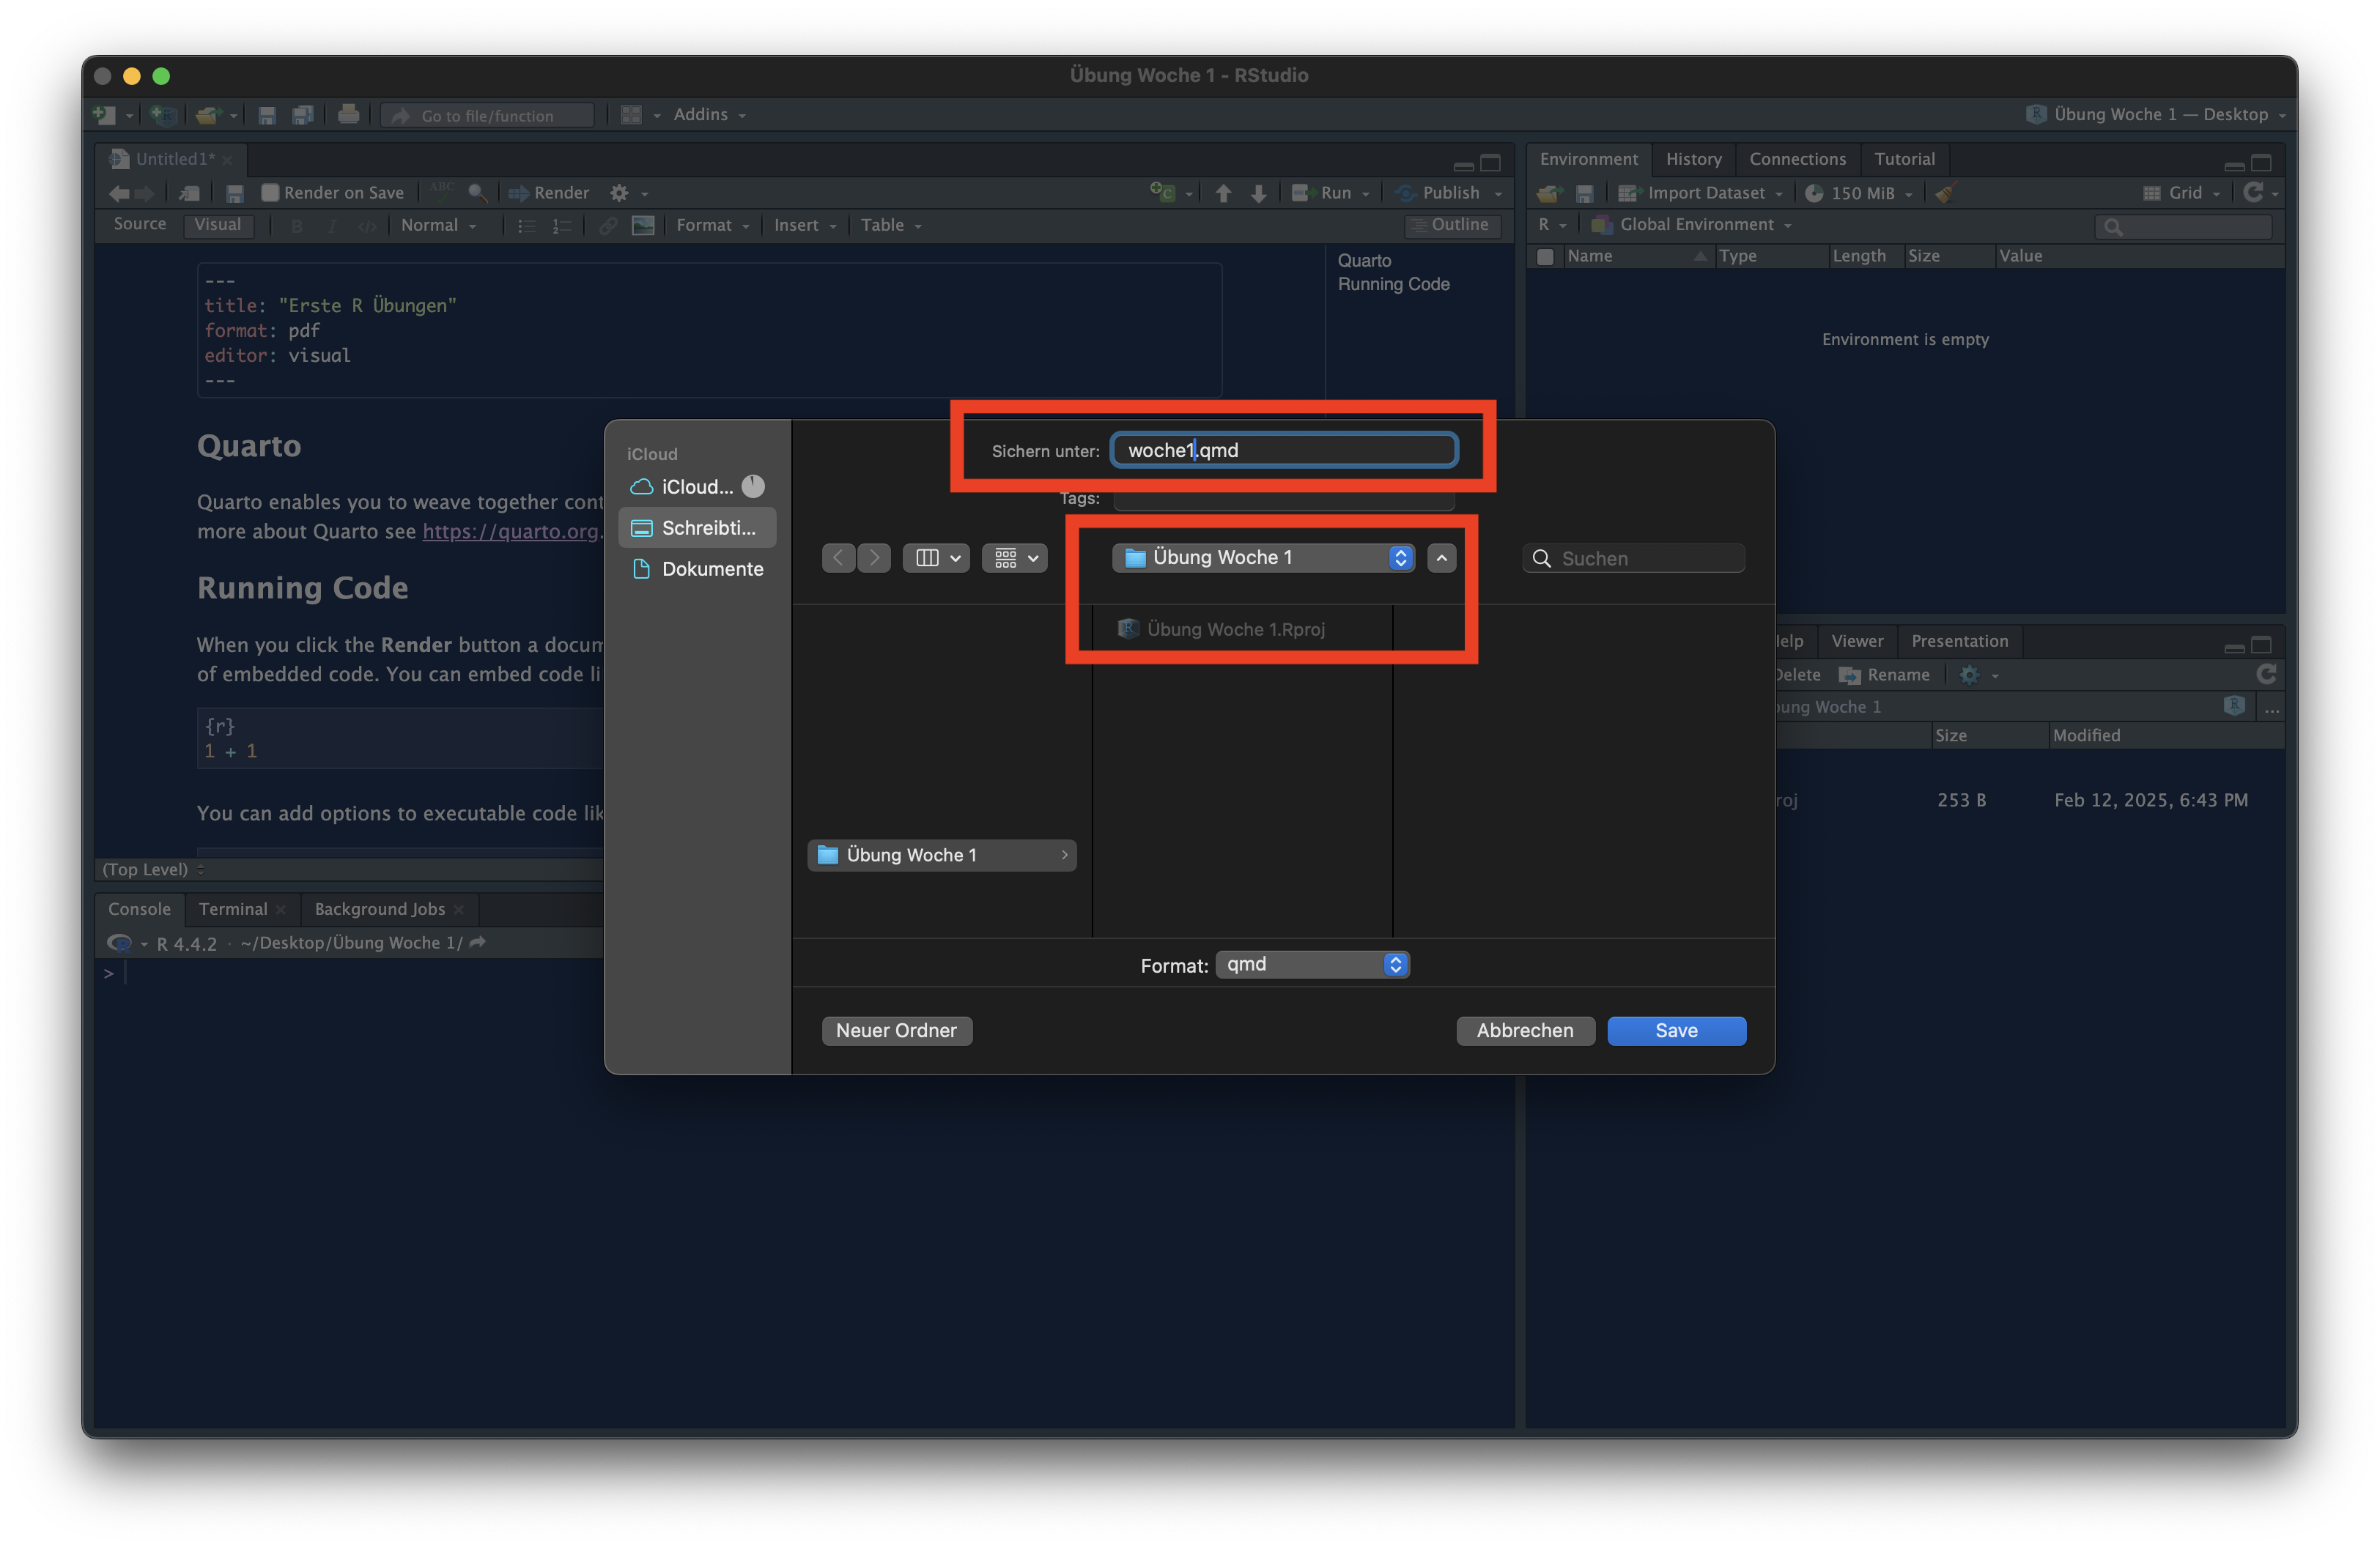The image size is (2380, 1547).
Task: Click the load workspace icon in Environment
Action: [1549, 193]
